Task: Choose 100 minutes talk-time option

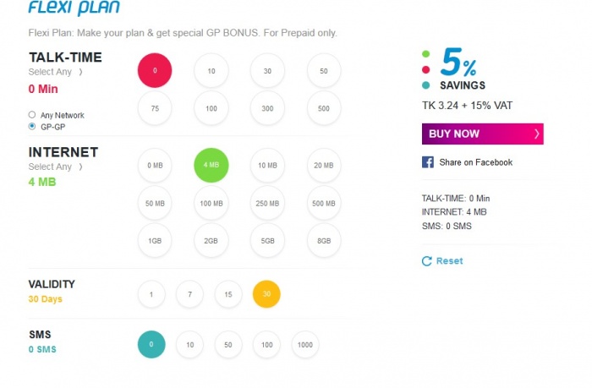Action: click(x=211, y=109)
